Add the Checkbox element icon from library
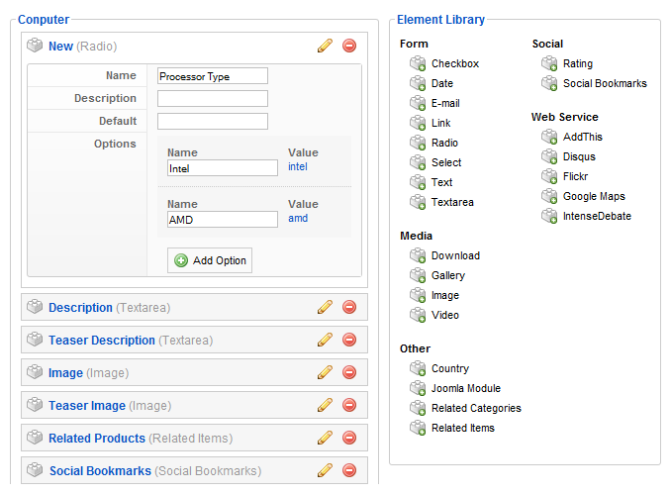 point(418,63)
